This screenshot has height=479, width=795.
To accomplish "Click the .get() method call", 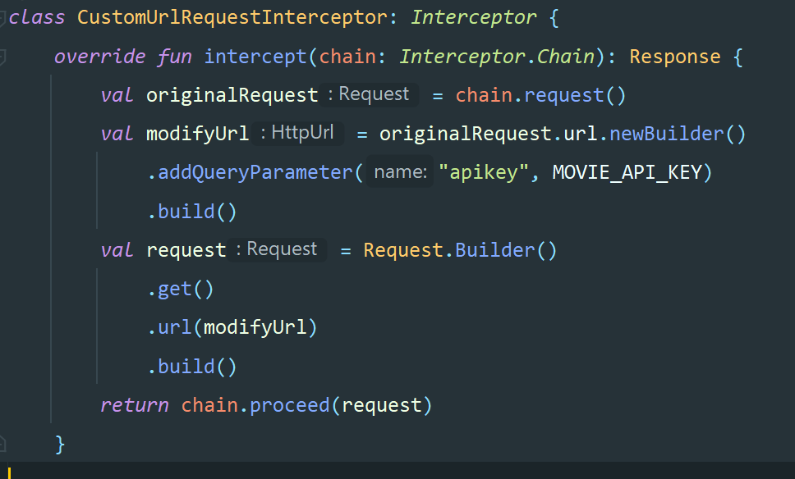I will coord(181,289).
